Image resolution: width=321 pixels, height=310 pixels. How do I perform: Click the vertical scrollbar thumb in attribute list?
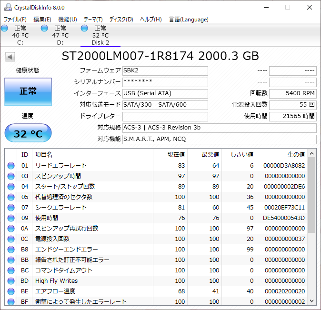pyautogui.click(x=312, y=195)
